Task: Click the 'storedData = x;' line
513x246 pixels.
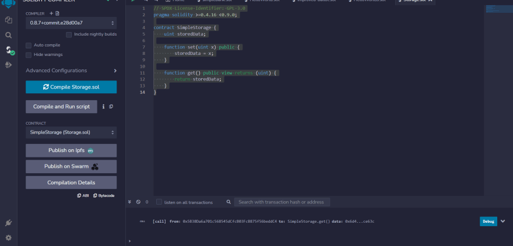Action: pyautogui.click(x=194, y=54)
